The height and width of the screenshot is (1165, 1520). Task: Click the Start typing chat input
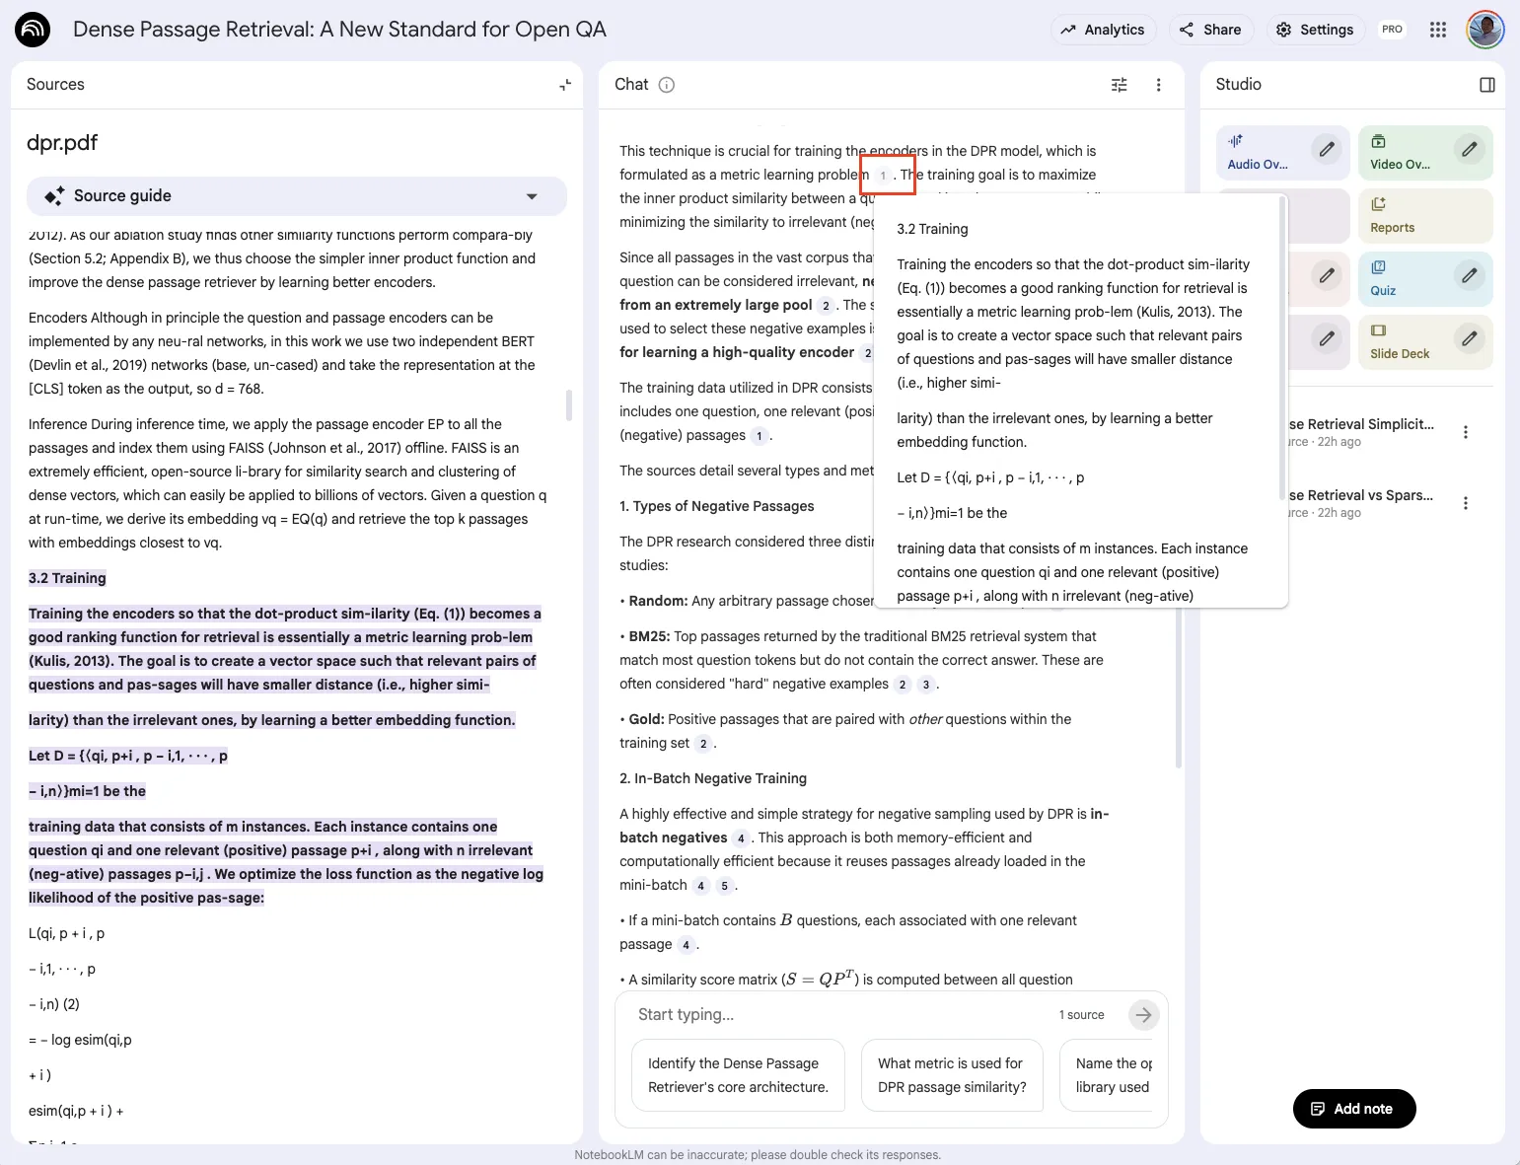tap(838, 1014)
